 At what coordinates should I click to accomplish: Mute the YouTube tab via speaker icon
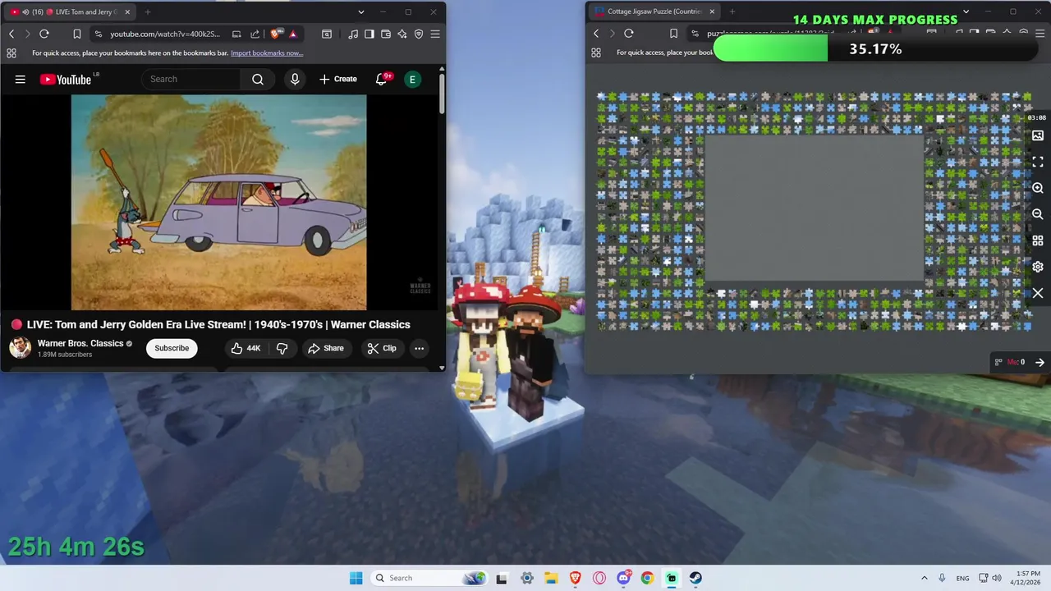click(x=25, y=12)
